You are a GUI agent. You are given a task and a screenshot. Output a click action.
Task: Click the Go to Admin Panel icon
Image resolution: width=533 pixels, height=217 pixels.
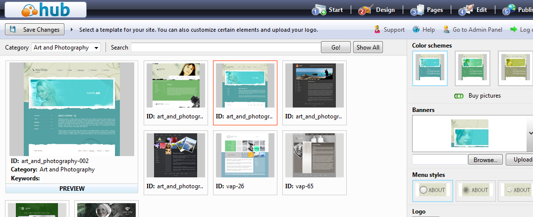coord(446,30)
